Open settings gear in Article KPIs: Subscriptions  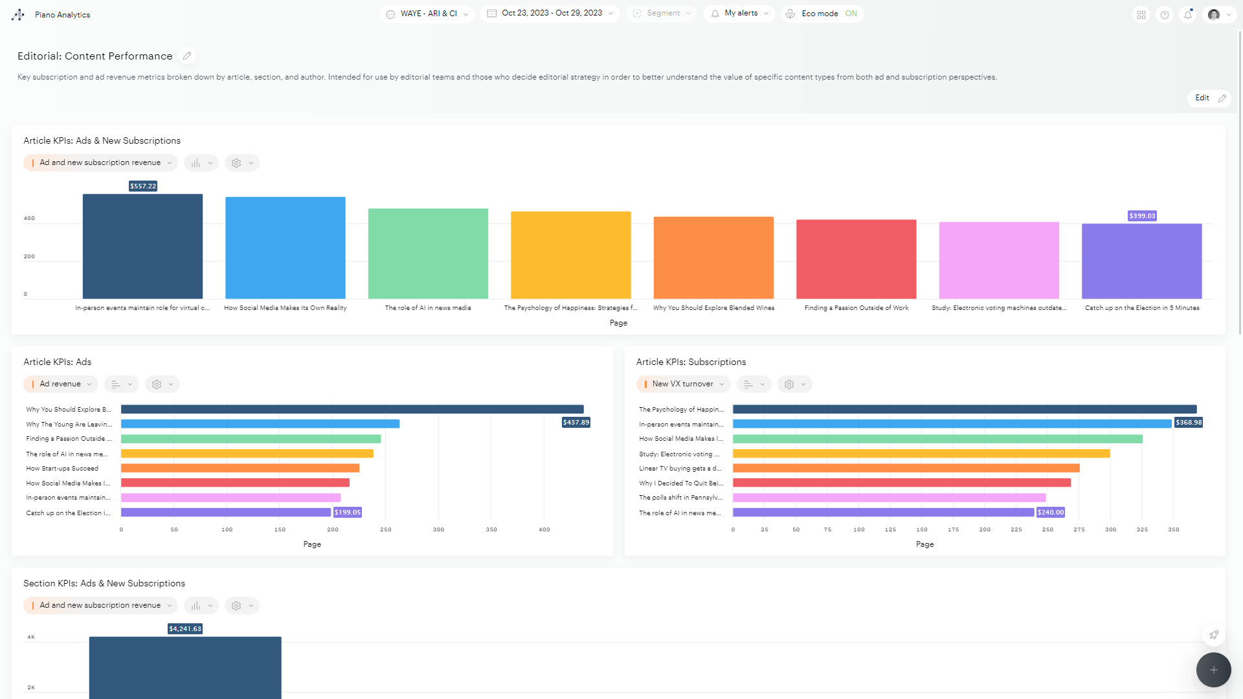pos(795,384)
